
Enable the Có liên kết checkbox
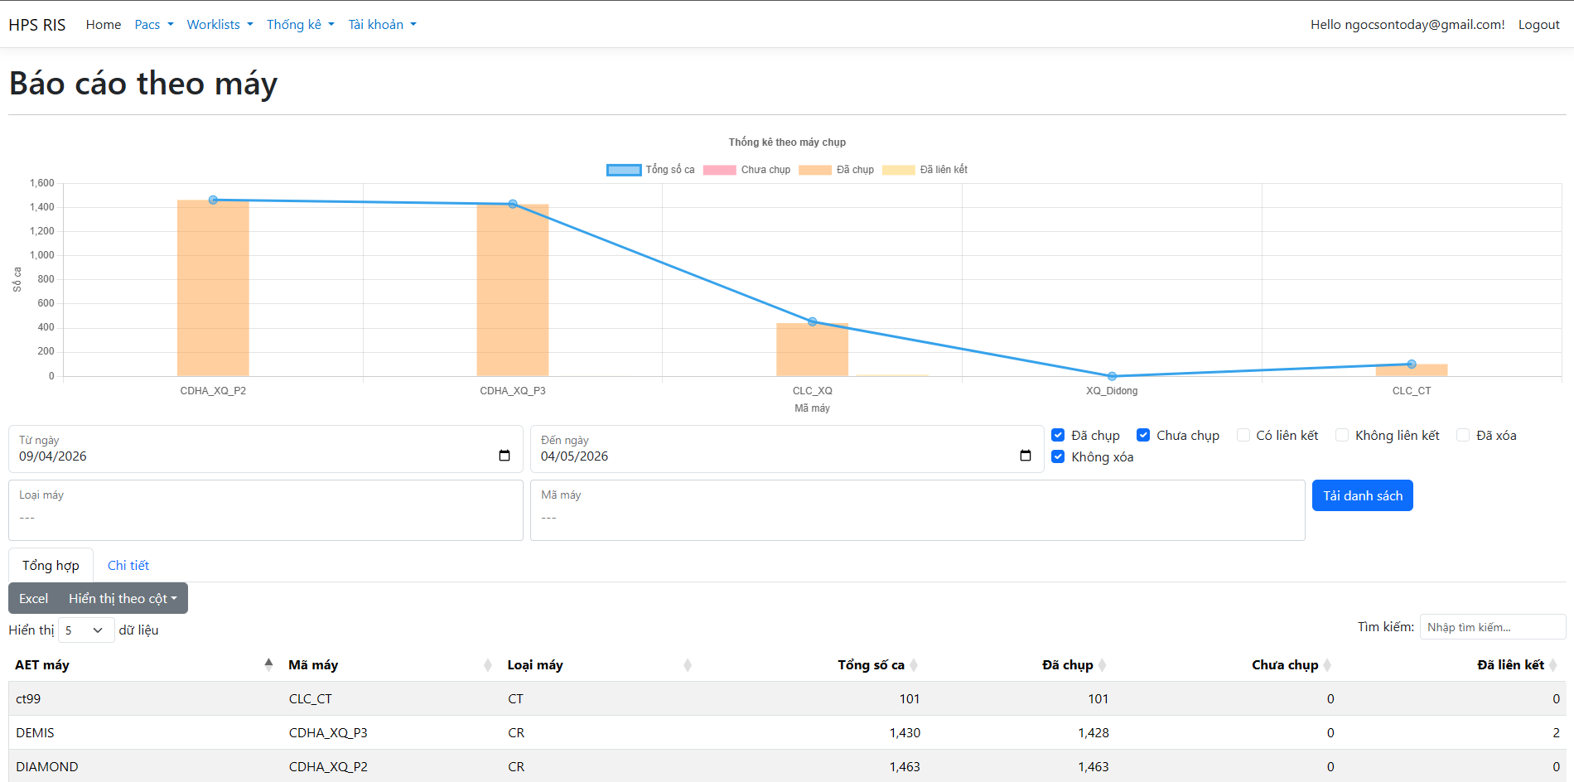[1243, 435]
